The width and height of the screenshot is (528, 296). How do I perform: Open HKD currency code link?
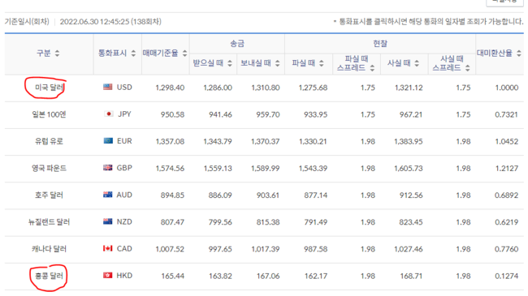[124, 276]
